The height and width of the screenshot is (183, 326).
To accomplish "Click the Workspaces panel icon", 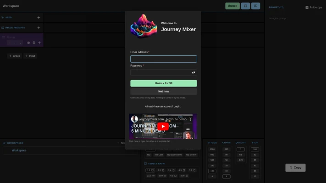I will point(4,143).
